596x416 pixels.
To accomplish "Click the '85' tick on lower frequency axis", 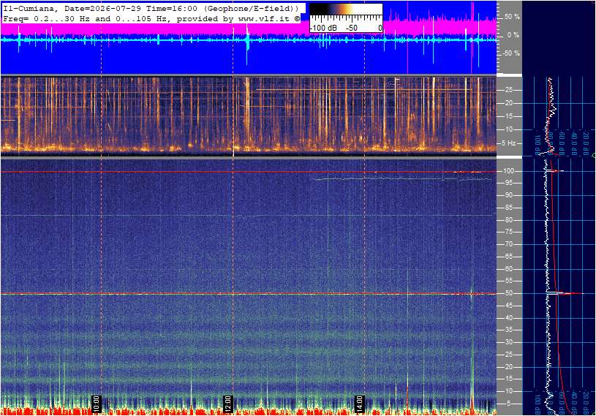I will pyautogui.click(x=508, y=208).
